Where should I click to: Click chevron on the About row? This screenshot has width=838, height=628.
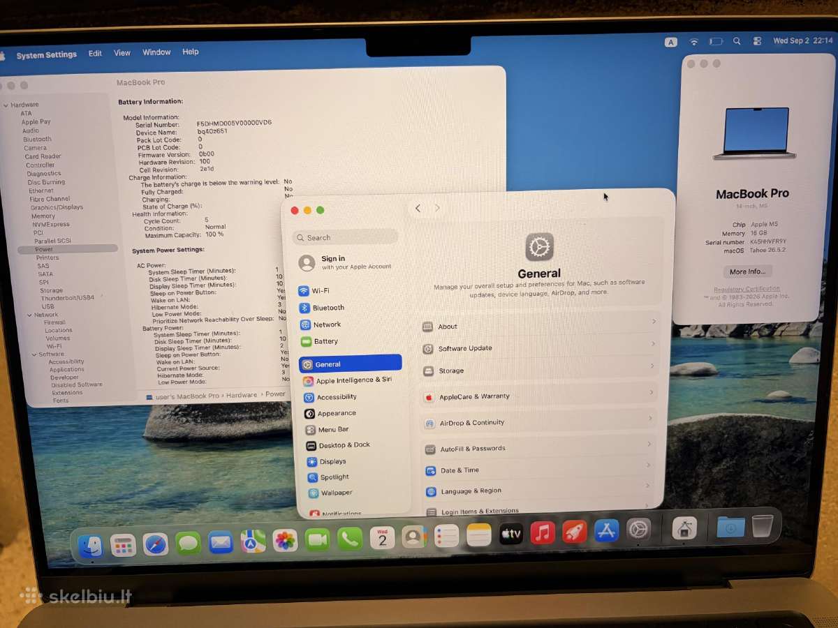654,322
